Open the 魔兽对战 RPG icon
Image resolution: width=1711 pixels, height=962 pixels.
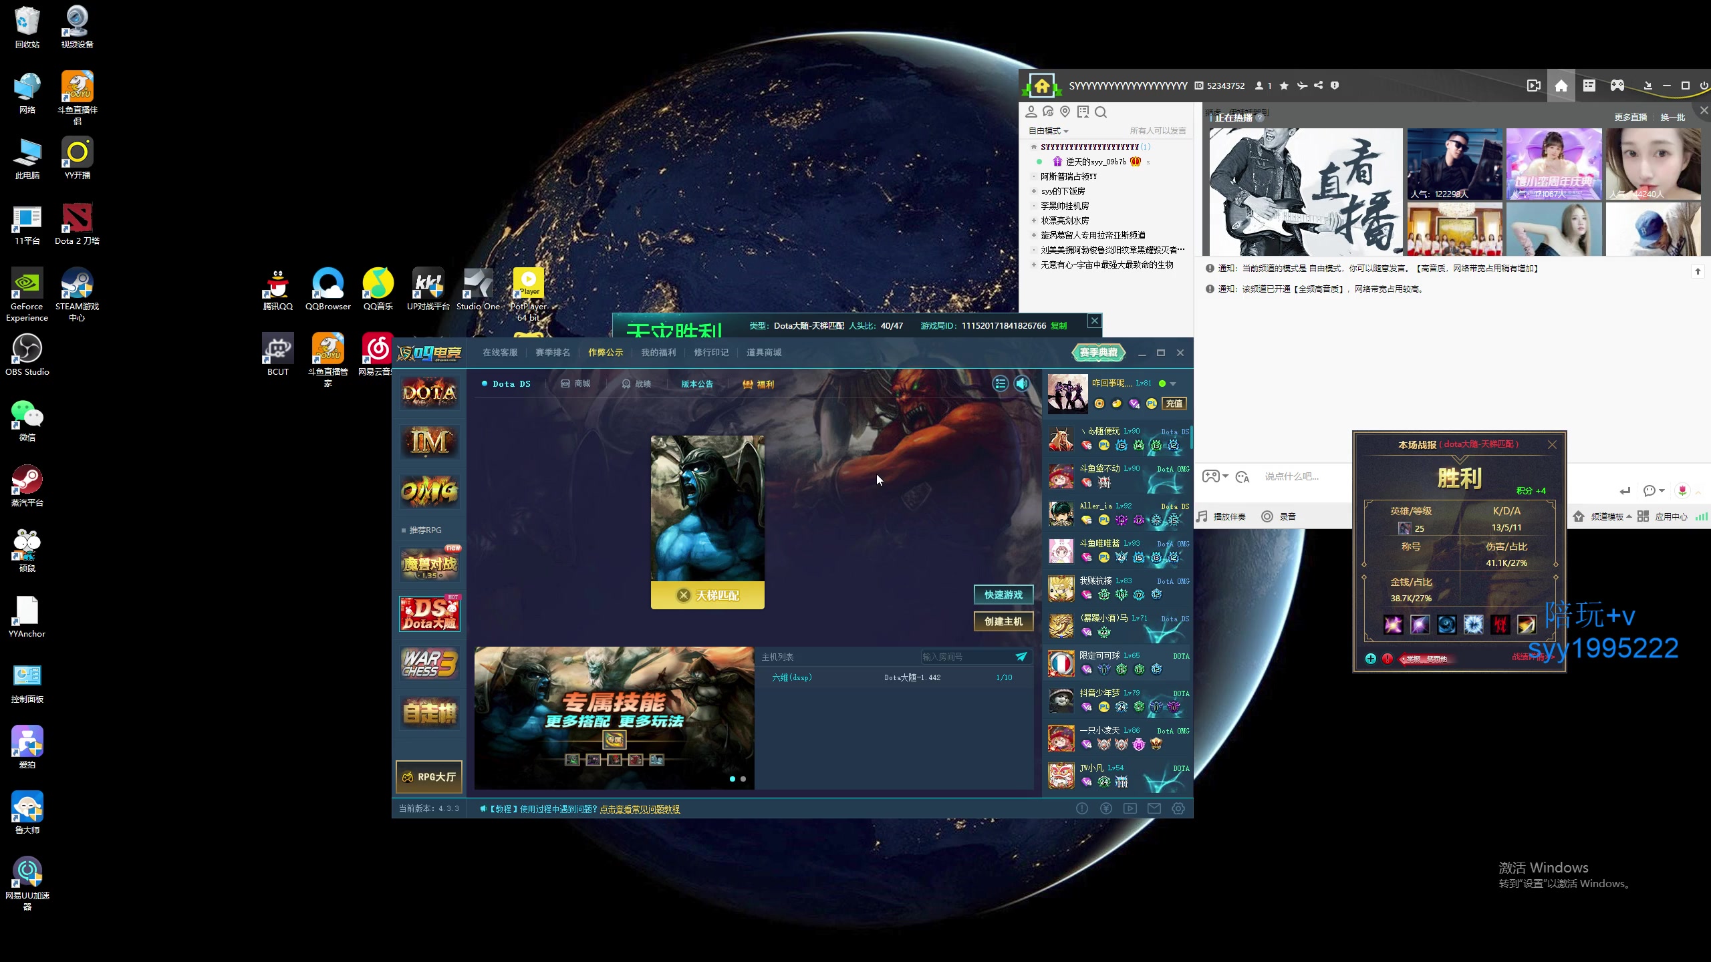(x=430, y=565)
